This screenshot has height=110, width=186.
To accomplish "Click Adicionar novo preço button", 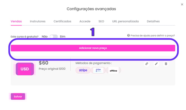I will (x=93, y=48).
